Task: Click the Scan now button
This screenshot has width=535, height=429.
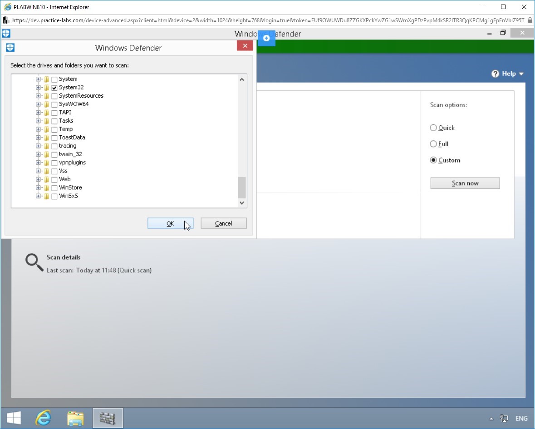Action: coord(465,183)
